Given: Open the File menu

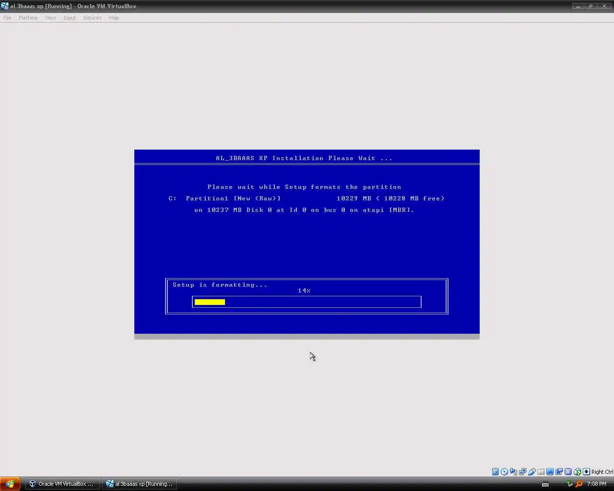Looking at the screenshot, I should (x=7, y=18).
